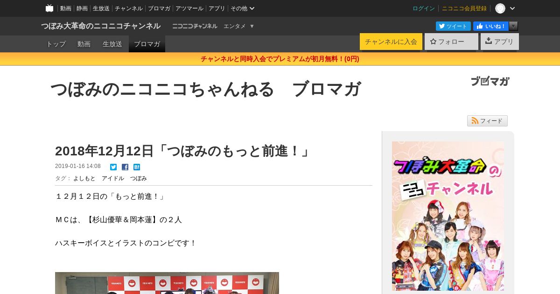
Task: Open the 生放送 link in top bar
Action: point(101,8)
